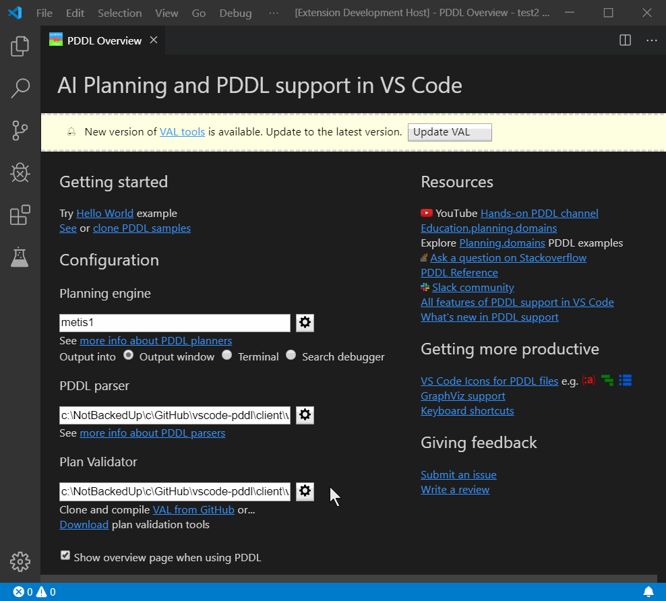This screenshot has height=601, width=666.
Task: Open the Test flask view
Action: click(x=20, y=257)
